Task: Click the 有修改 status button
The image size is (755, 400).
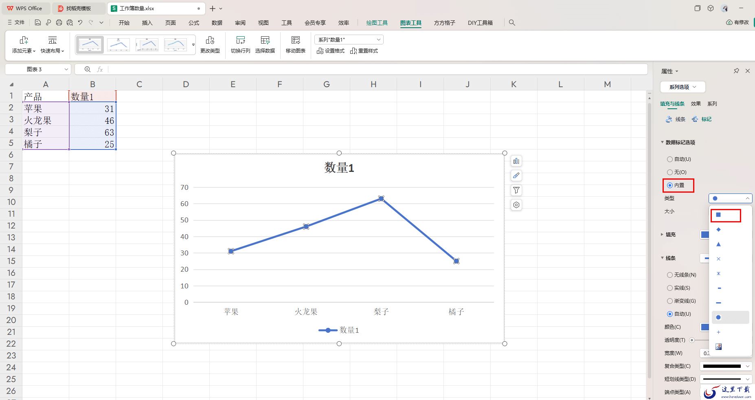Action: pyautogui.click(x=737, y=22)
